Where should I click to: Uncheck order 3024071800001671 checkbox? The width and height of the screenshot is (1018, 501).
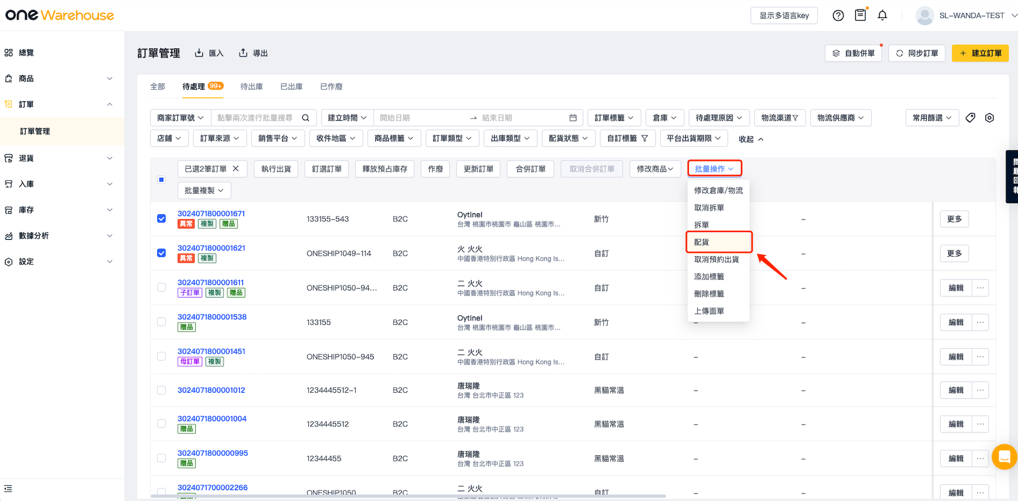tap(162, 219)
